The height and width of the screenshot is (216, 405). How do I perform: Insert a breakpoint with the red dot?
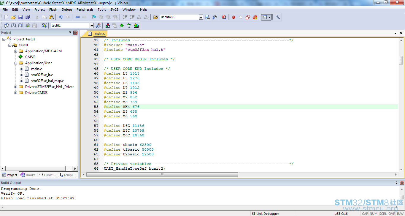[x=234, y=17]
